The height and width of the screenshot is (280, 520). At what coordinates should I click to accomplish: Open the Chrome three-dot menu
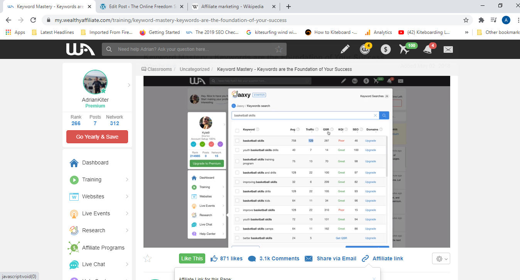tap(518, 20)
